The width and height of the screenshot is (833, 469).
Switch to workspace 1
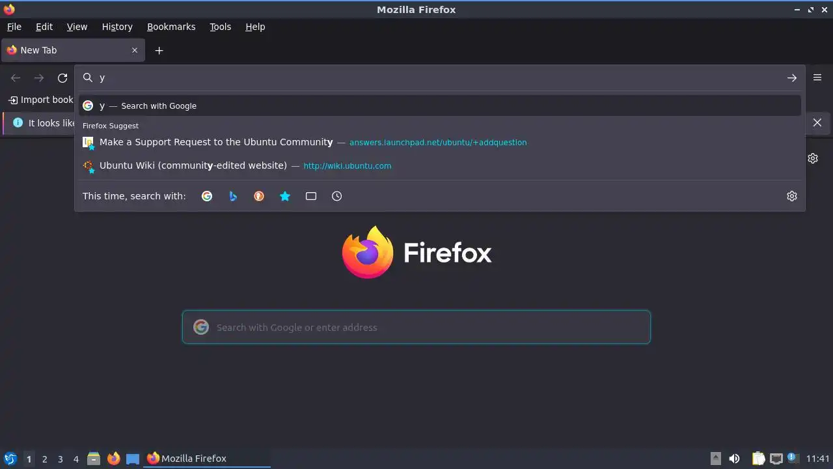29,459
